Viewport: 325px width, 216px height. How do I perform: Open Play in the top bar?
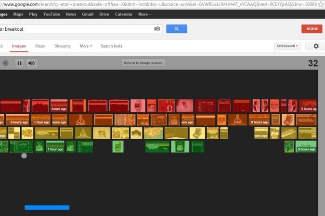click(x=33, y=14)
